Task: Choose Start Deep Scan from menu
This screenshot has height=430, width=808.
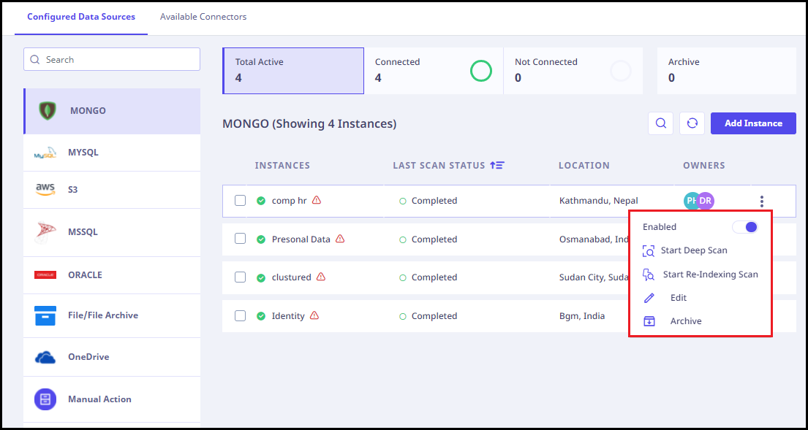Action: coord(694,251)
